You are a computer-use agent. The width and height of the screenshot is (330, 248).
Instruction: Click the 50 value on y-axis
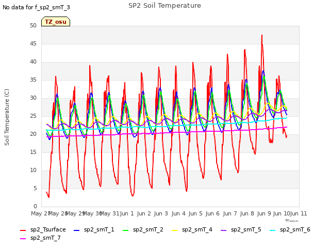point(33,25)
